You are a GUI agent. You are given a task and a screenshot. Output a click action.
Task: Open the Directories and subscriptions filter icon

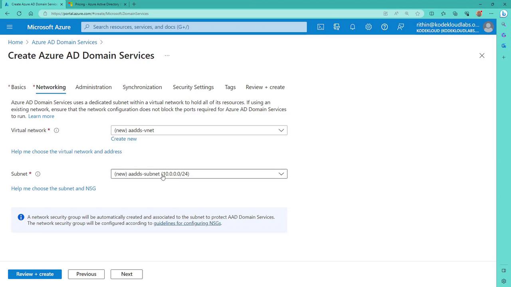point(337,27)
